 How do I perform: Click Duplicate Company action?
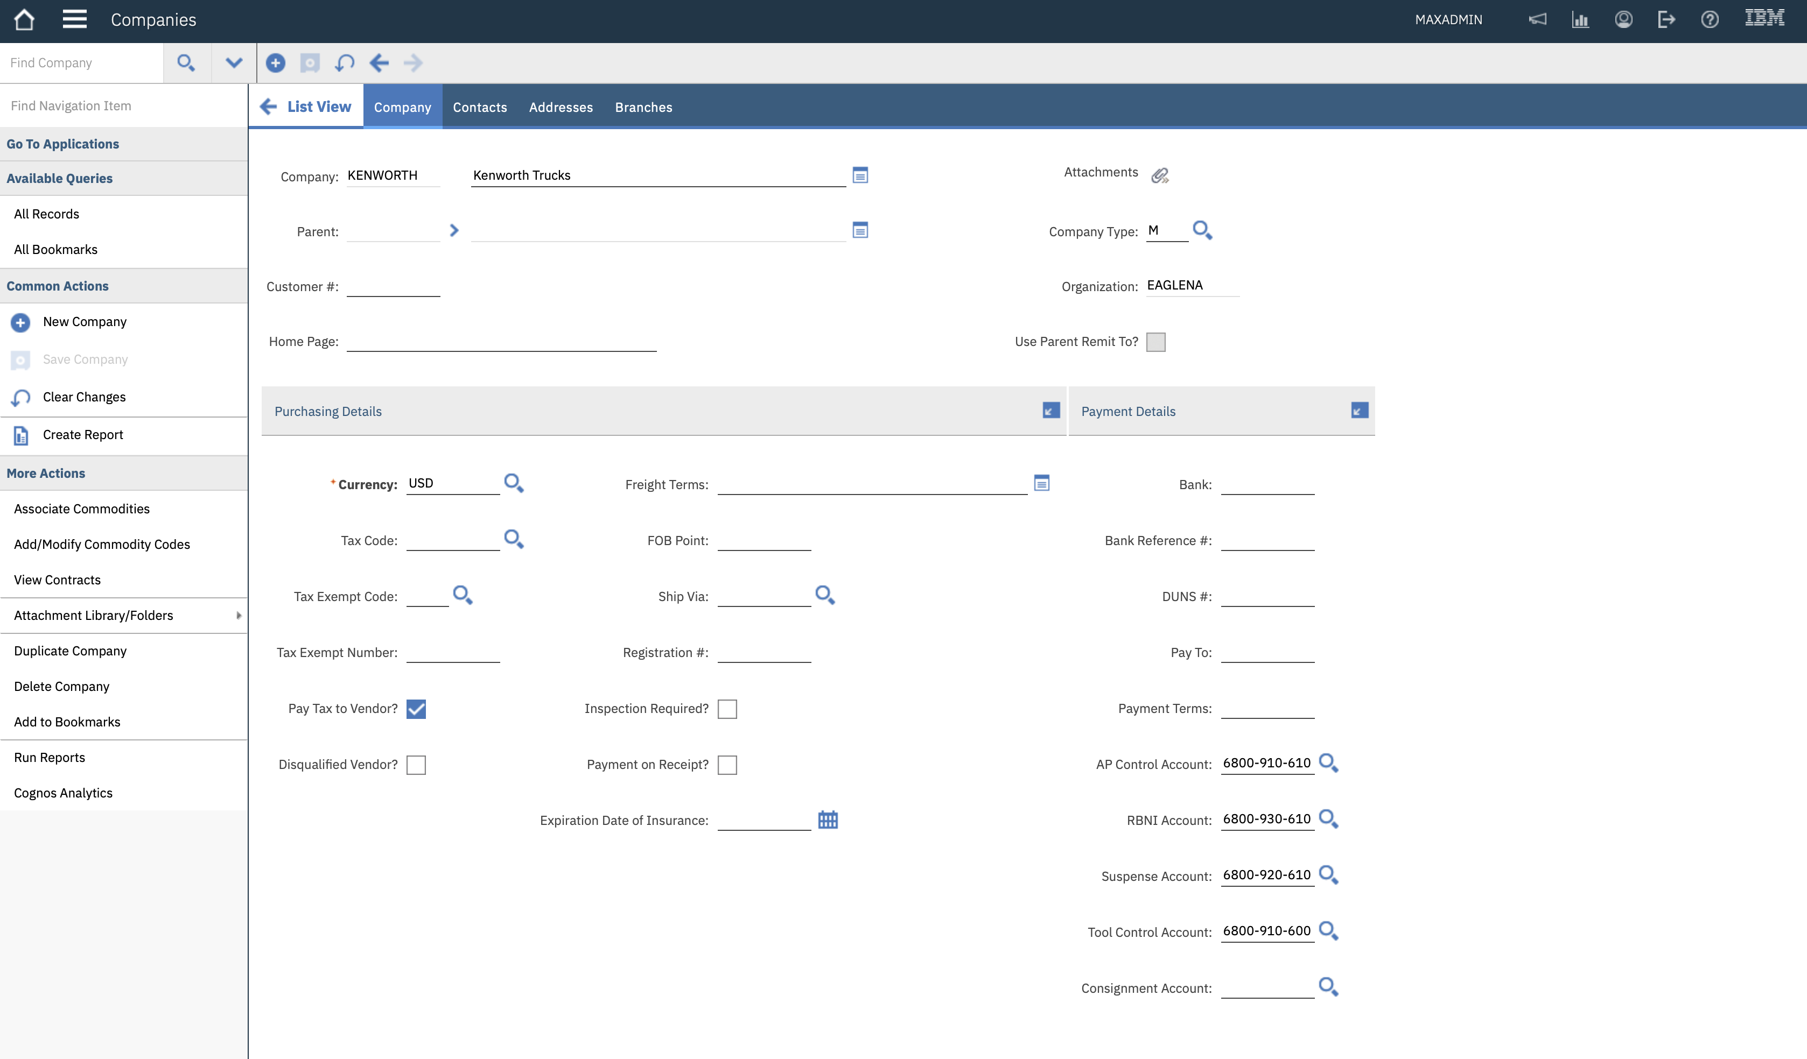71,651
